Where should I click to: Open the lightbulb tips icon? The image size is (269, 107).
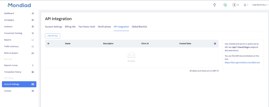[x=214, y=5]
